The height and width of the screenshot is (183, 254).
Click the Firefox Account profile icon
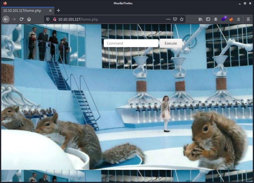[216, 19]
